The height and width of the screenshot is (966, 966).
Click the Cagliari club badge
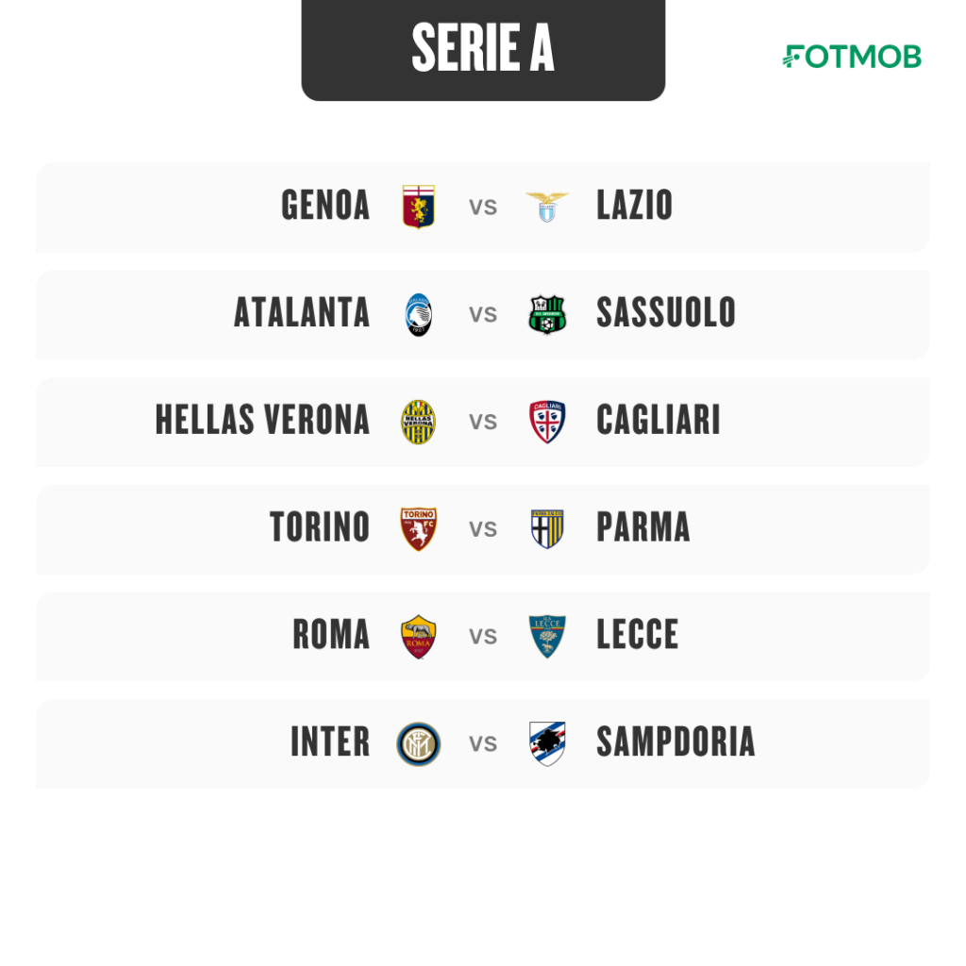coord(547,422)
